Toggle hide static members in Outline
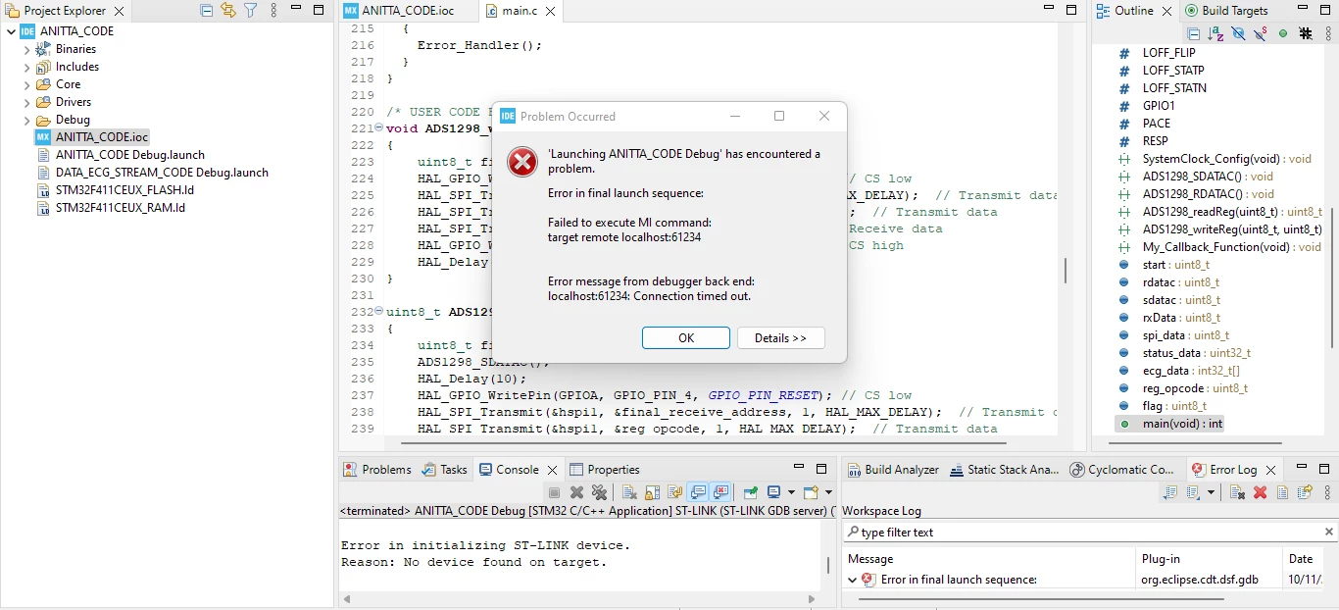This screenshot has width=1339, height=610. click(1260, 33)
